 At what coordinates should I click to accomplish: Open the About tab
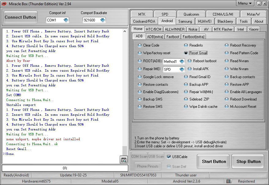(259, 21)
